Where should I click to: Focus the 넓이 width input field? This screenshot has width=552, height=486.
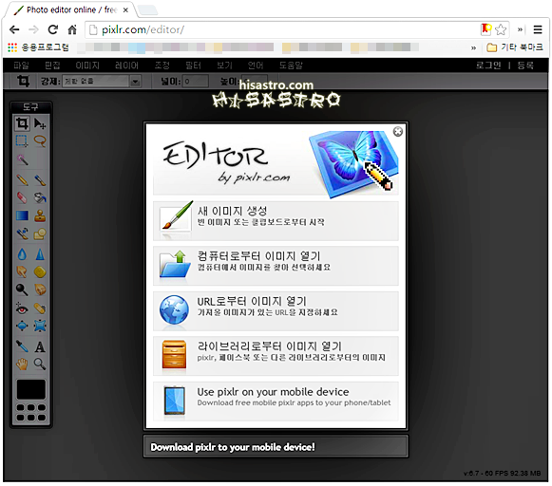tap(196, 82)
